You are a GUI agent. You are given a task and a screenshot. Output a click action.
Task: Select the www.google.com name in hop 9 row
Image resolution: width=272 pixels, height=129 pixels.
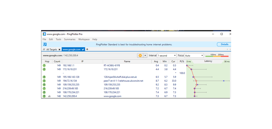point(112,96)
